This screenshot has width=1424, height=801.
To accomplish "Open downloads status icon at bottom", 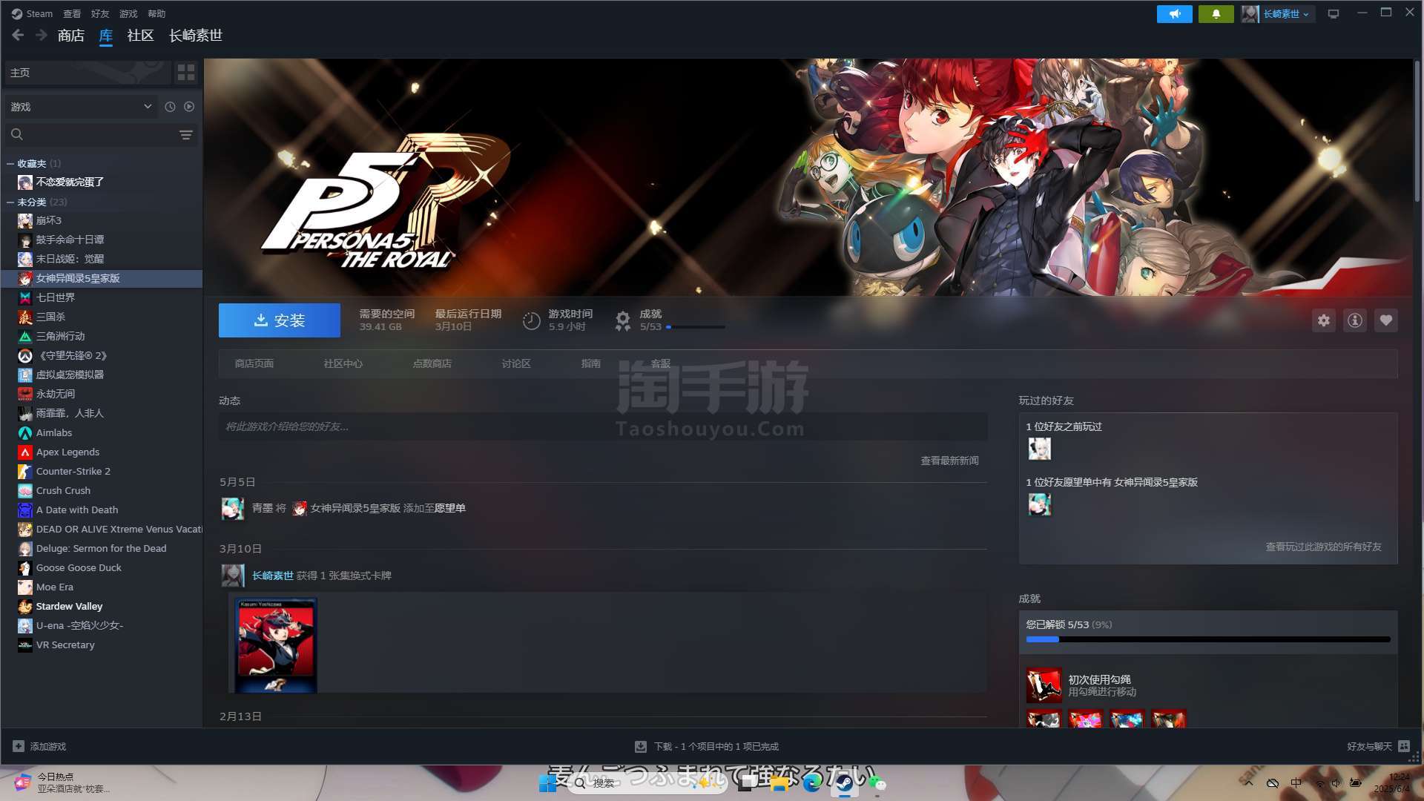I will (x=641, y=746).
